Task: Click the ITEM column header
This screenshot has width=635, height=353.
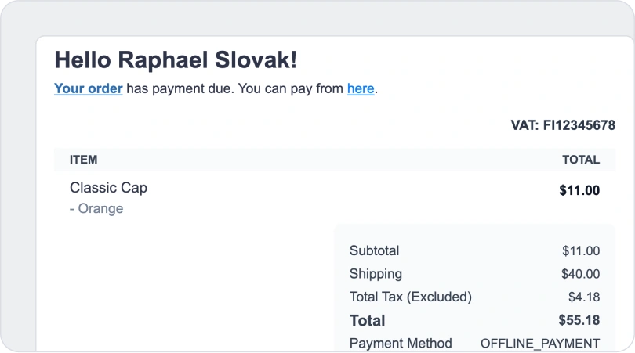Action: click(83, 160)
